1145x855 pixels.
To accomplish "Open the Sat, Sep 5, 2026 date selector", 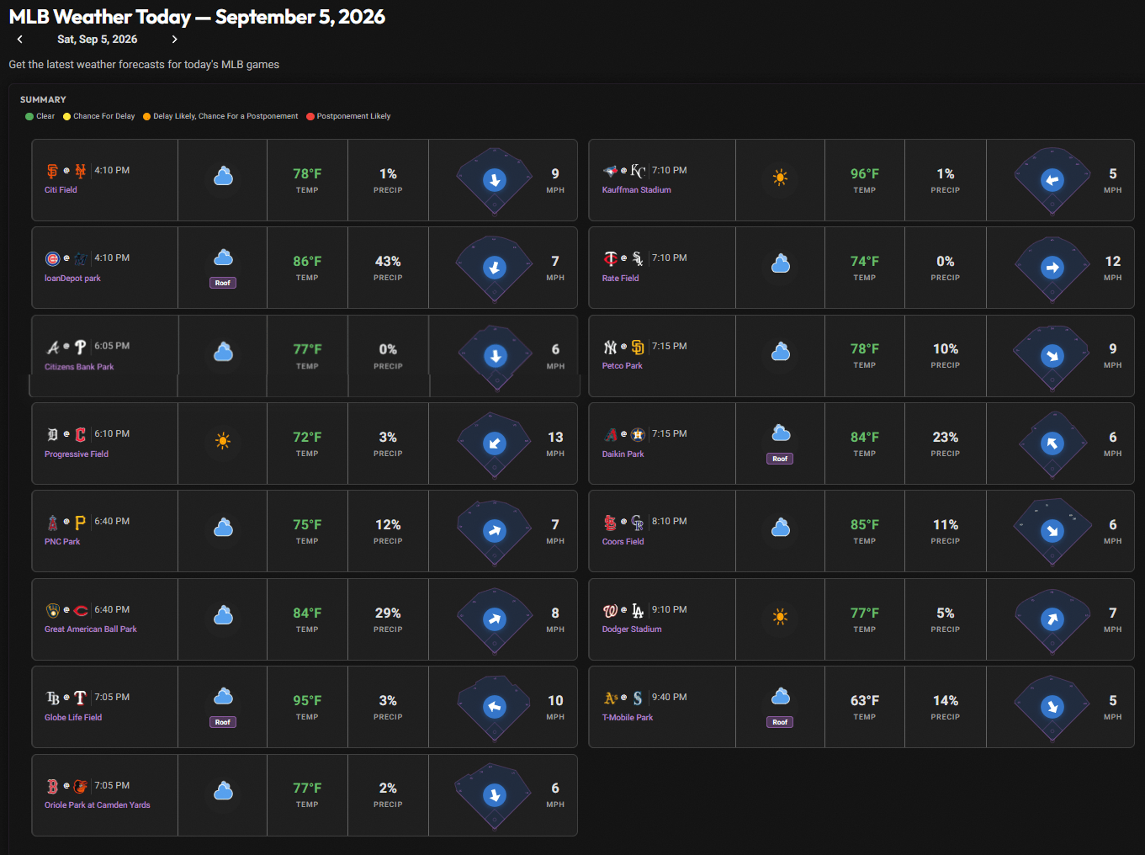I will click(x=98, y=40).
